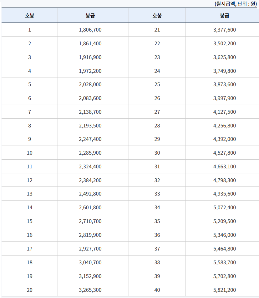Image resolution: width=259 pixels, height=298 pixels.
Task: Select grade number 23 cell
Action: [157, 57]
